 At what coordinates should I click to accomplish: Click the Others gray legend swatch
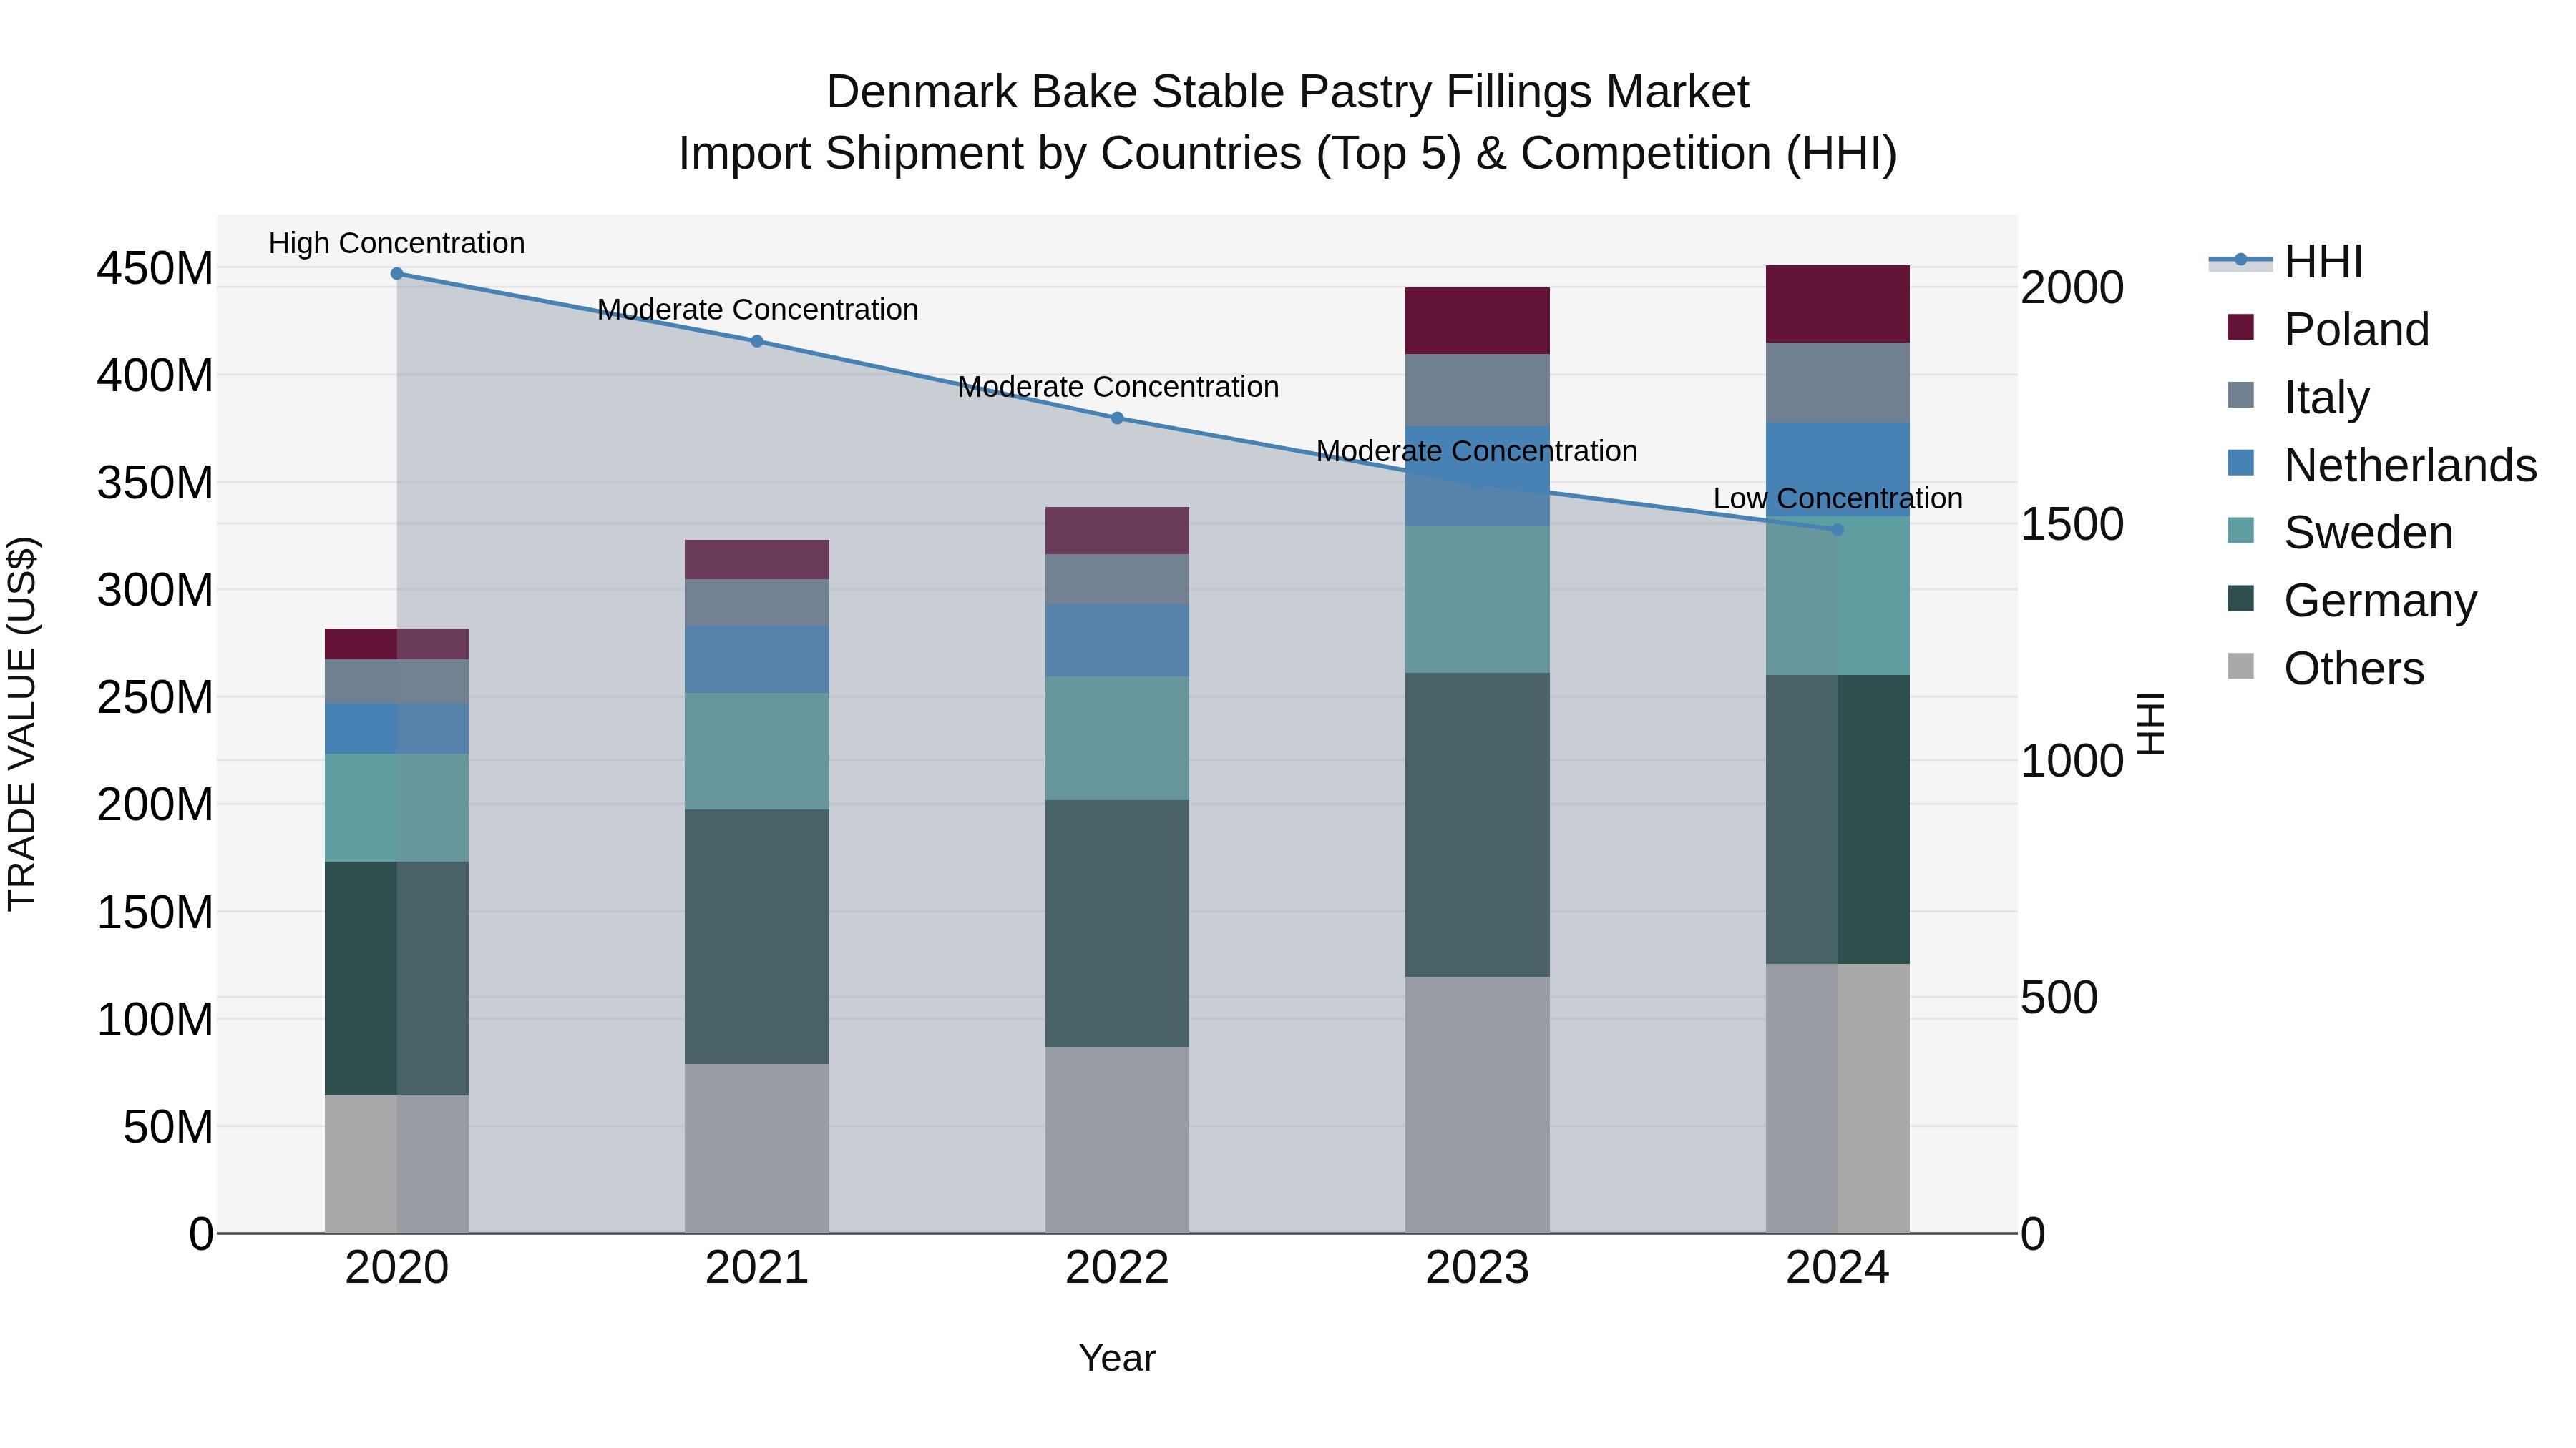2241,666
